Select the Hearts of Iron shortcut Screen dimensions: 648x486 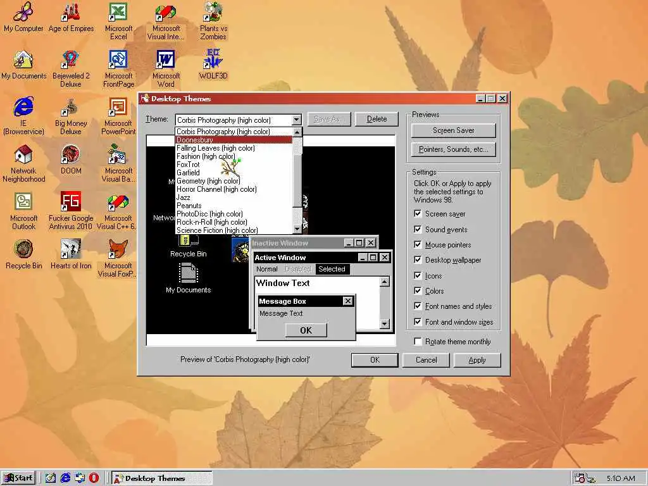(x=71, y=254)
